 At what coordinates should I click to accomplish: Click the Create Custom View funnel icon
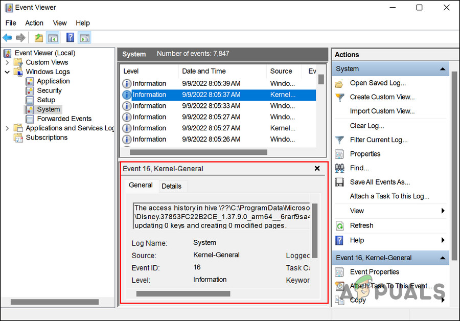(339, 98)
